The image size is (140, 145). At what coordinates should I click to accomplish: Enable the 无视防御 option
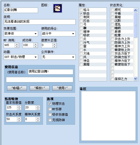[x=50, y=120]
